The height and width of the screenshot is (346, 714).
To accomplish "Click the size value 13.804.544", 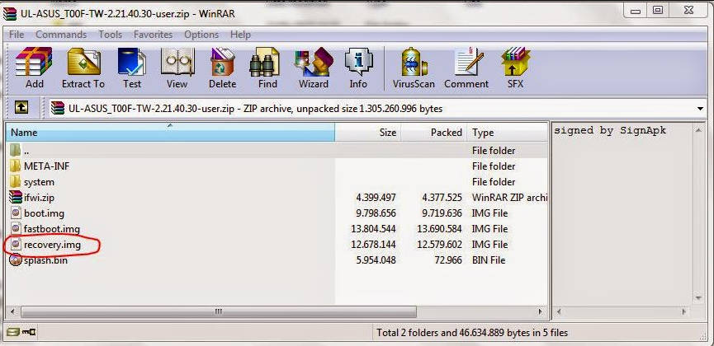I will point(373,229).
